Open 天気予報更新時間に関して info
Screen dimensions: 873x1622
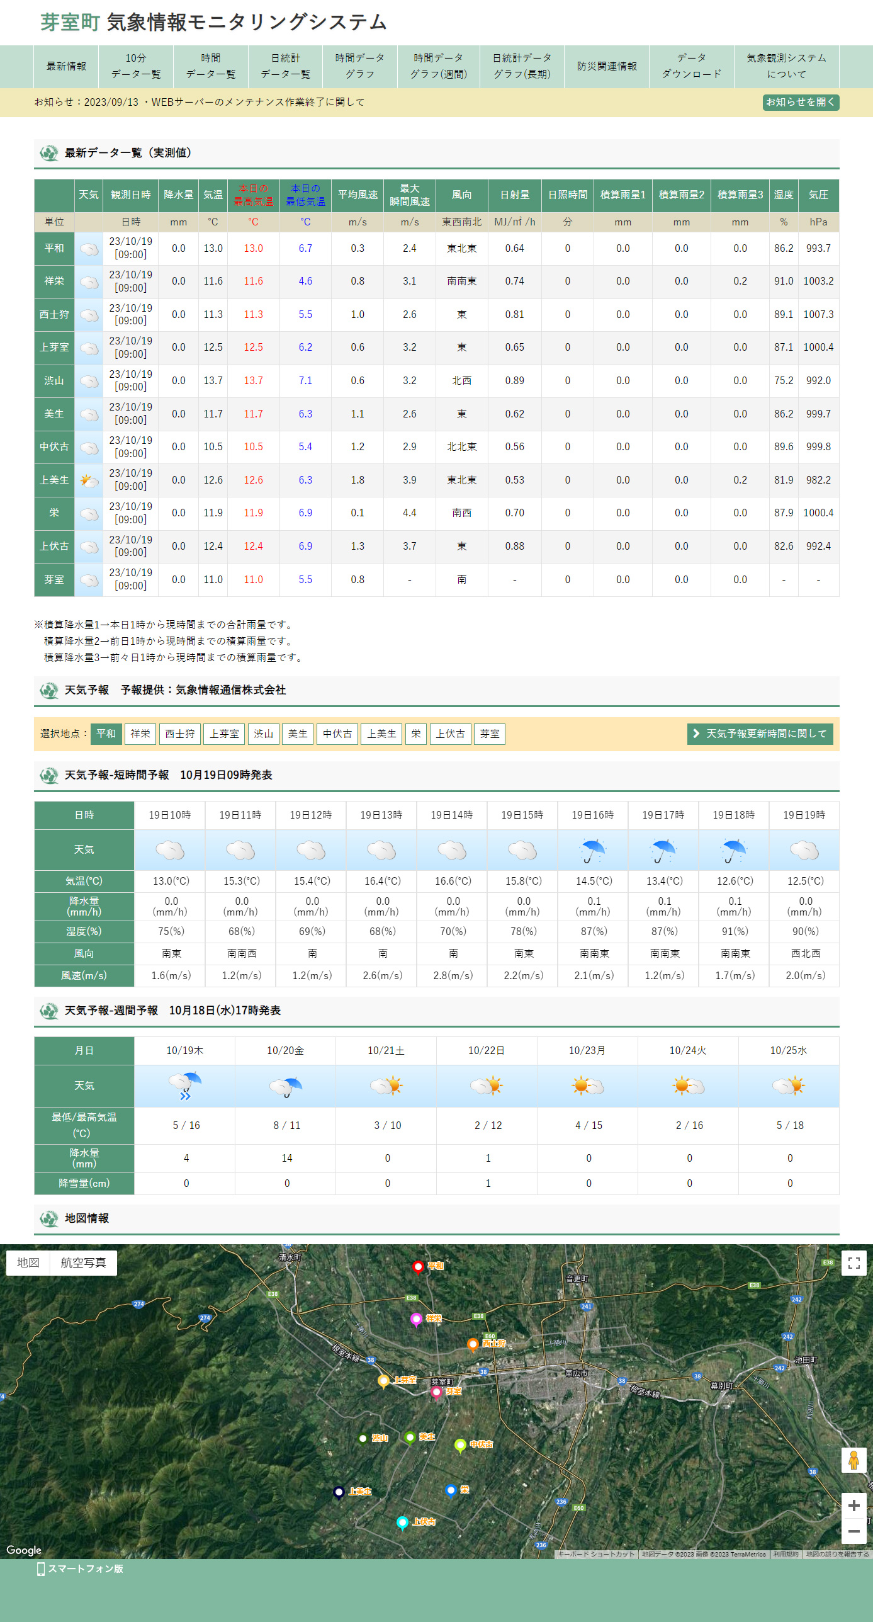point(760,734)
